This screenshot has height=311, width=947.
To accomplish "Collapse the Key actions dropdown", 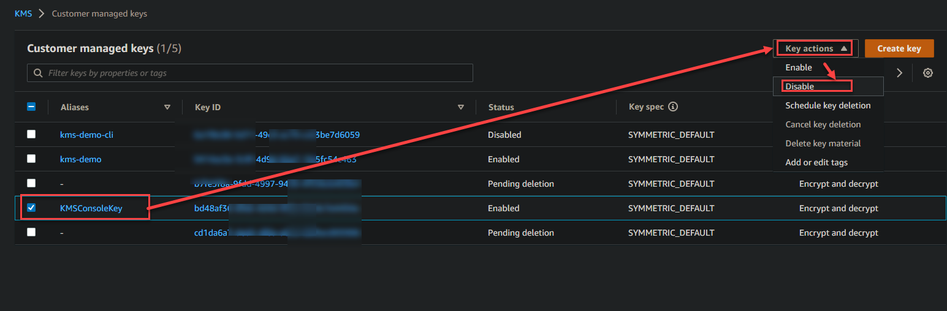I will point(816,48).
